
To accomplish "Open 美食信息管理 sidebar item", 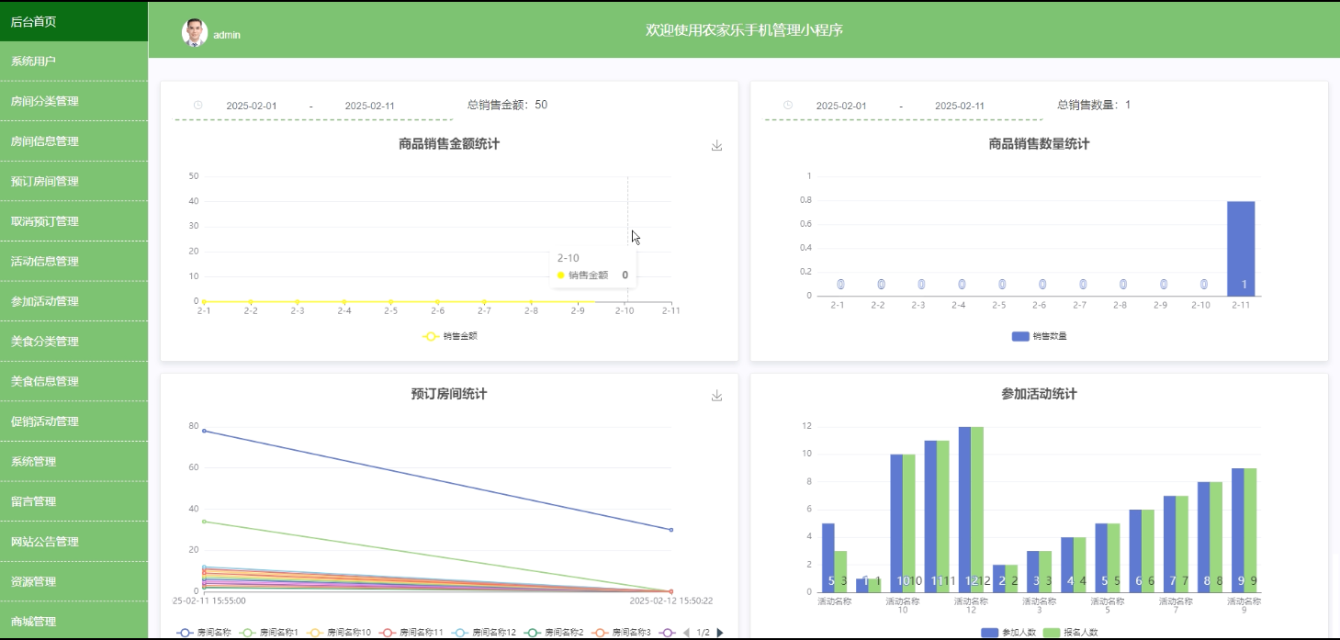I will pos(73,381).
